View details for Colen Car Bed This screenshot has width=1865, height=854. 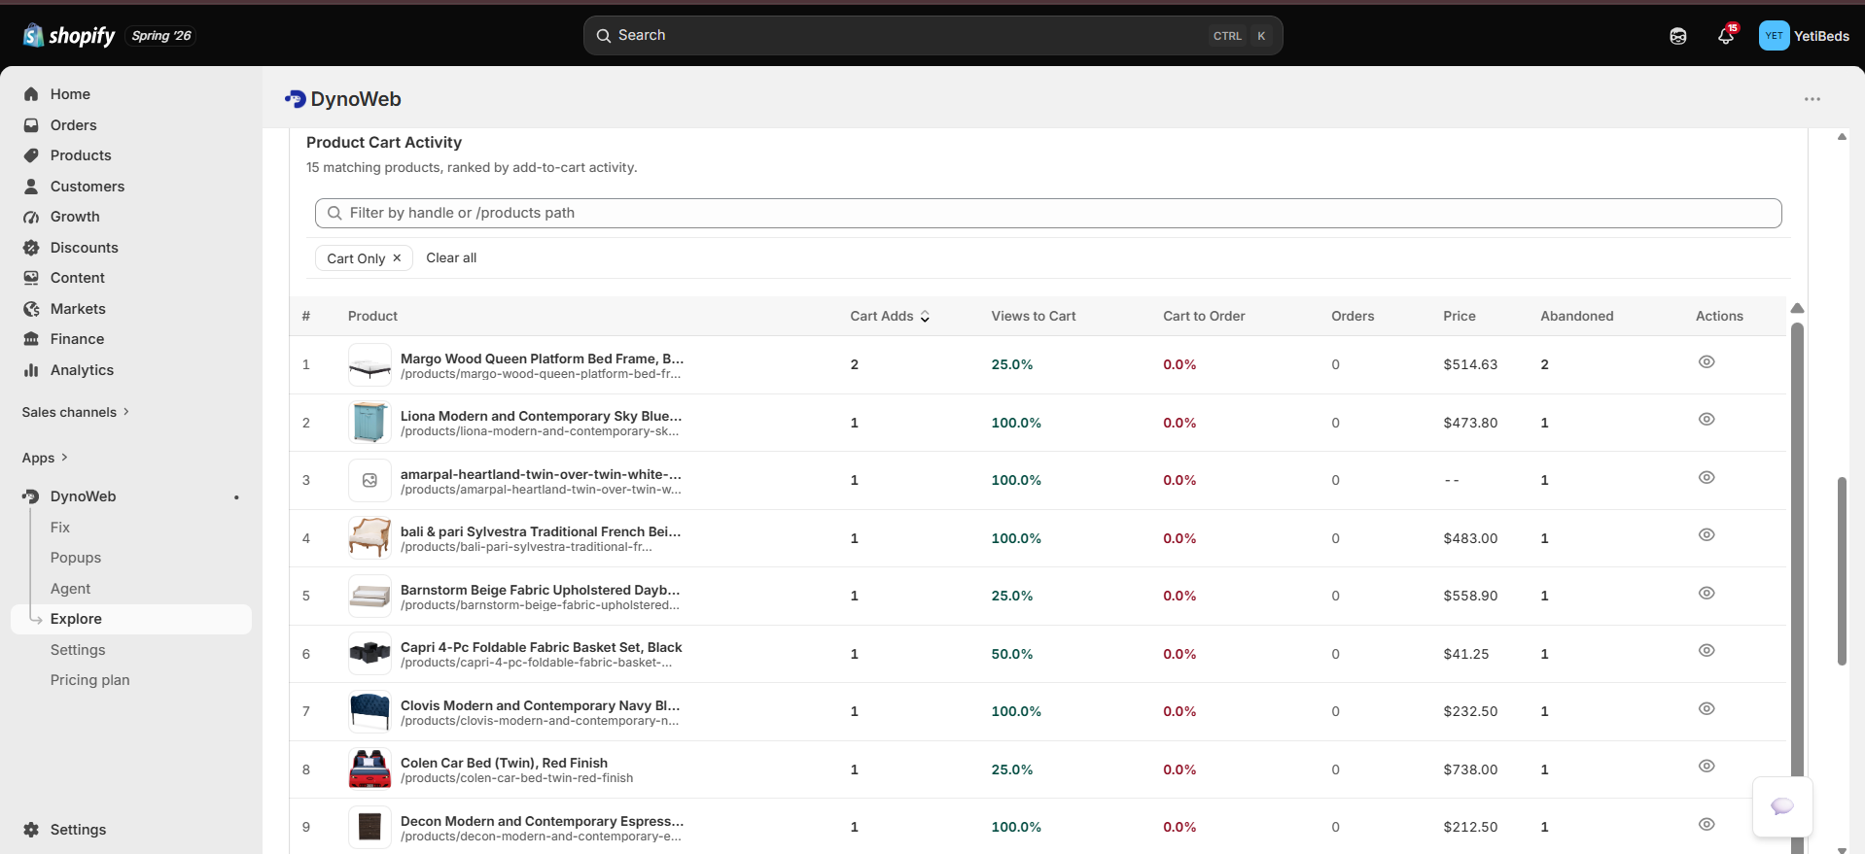point(1707,766)
